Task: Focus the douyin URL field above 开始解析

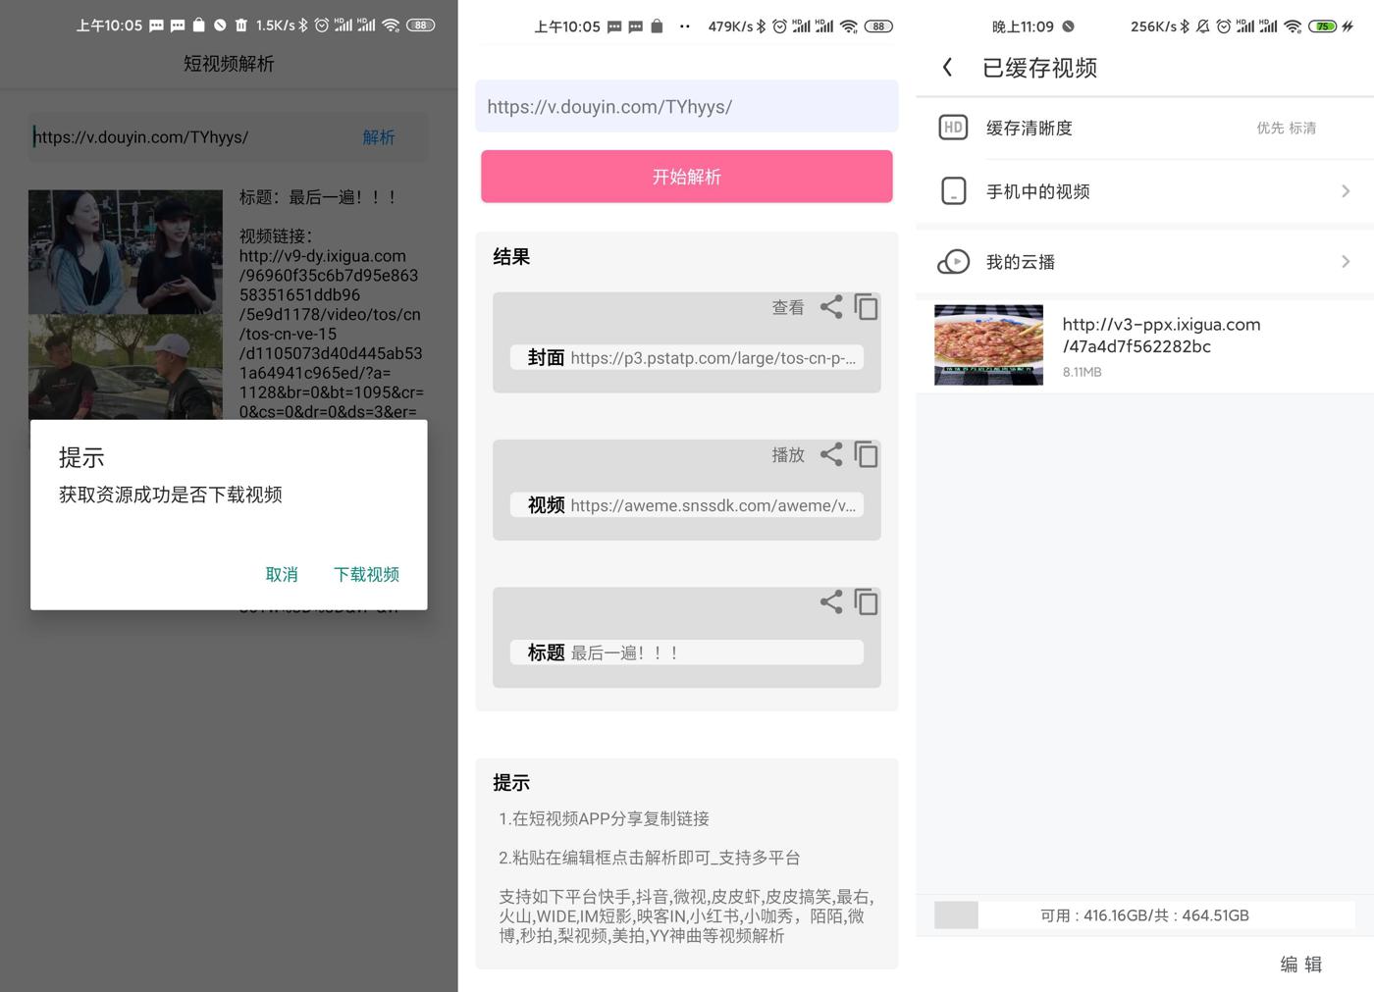Action: [x=686, y=107]
